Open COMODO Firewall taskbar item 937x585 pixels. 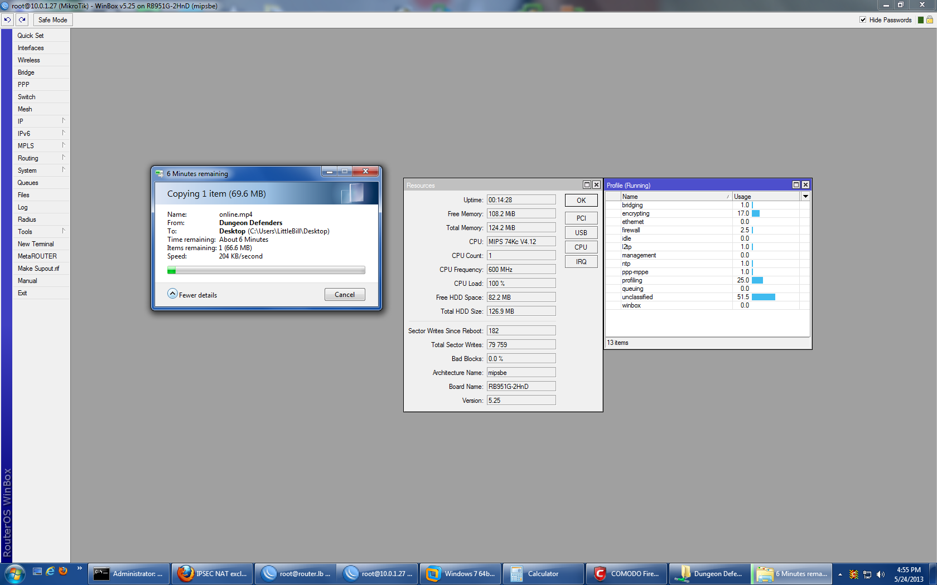[627, 574]
